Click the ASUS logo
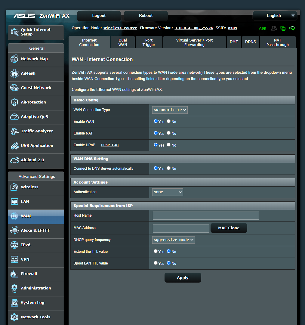This screenshot has height=325, width=305. pos(24,16)
